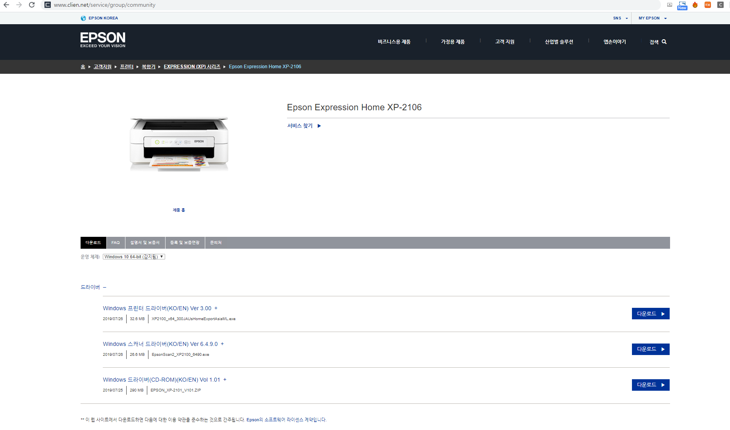Click file name EPSON_XP-2101_V101.ZIP
This screenshot has height=430, width=730.
pyautogui.click(x=176, y=390)
